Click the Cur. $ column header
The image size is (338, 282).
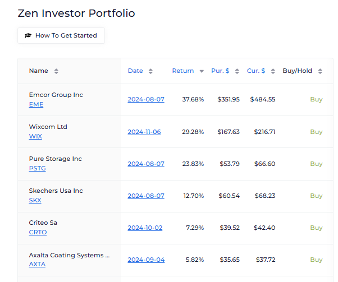pos(256,71)
